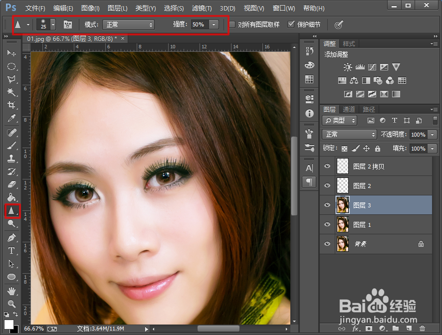
Task: Open the layer filter 类型 dropdown
Action: click(x=340, y=121)
